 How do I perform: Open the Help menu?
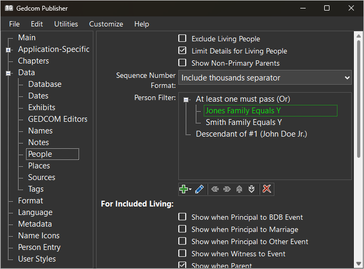click(142, 24)
